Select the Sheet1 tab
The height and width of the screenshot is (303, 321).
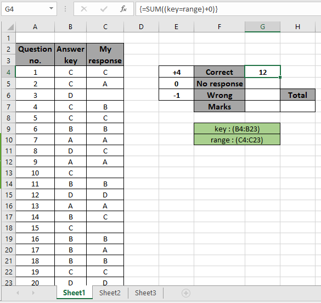click(x=74, y=293)
